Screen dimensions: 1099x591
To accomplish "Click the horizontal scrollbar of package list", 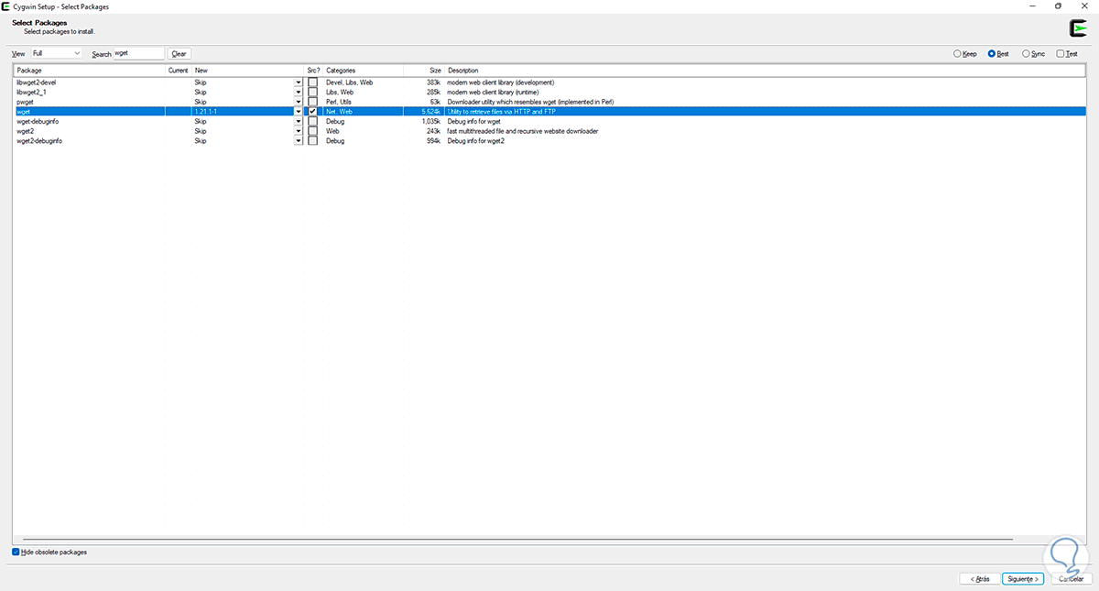I will coord(517,540).
